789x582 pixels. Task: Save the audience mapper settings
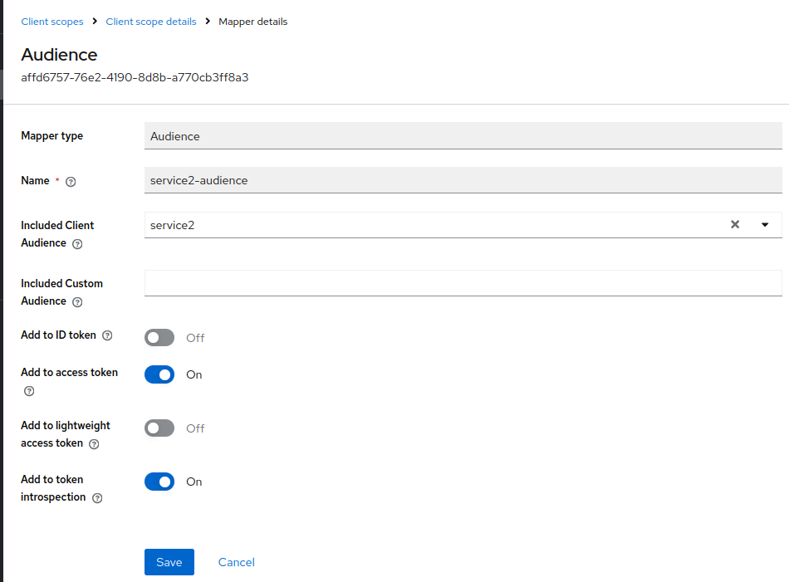(x=169, y=562)
